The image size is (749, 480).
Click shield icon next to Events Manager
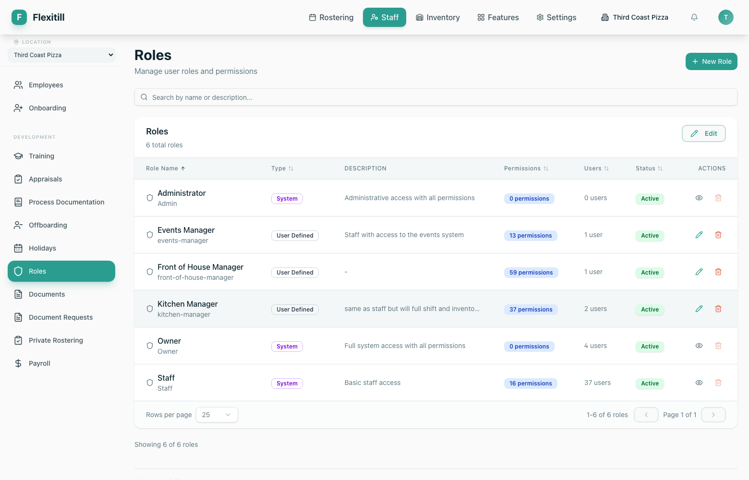(150, 235)
